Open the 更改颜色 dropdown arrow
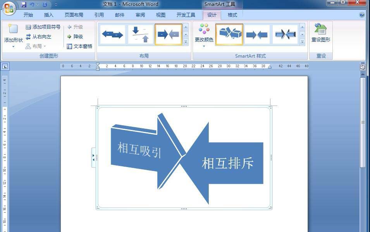This screenshot has height=232, width=370. pos(204,46)
